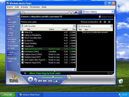This screenshot has width=129, height=97.
Task: Open the Gail's favorites playlist dropdown
Action: [x=74, y=26]
